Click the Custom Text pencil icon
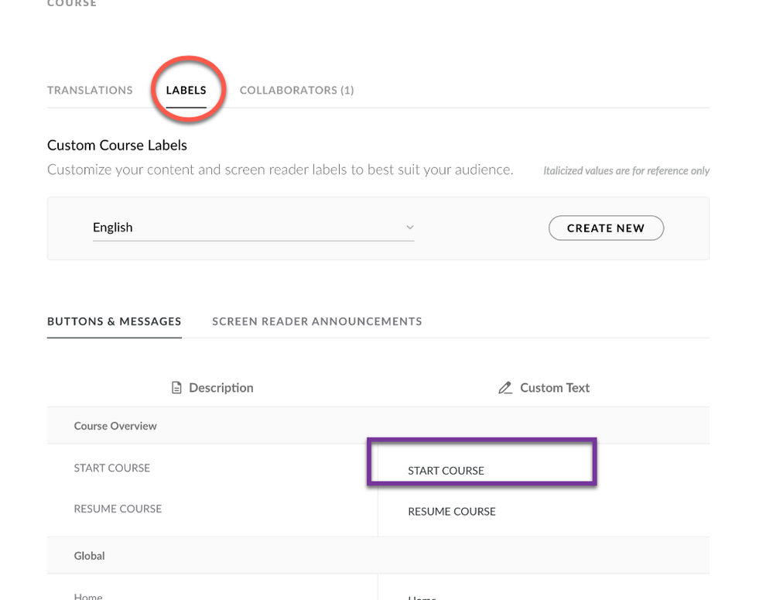 tap(505, 388)
